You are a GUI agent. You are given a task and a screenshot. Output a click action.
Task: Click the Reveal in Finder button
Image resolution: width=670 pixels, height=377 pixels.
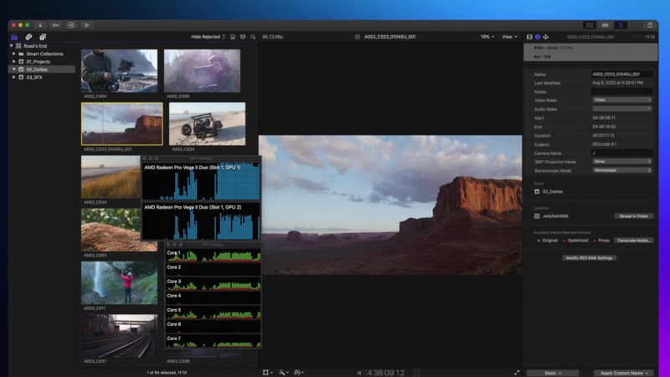click(x=634, y=216)
